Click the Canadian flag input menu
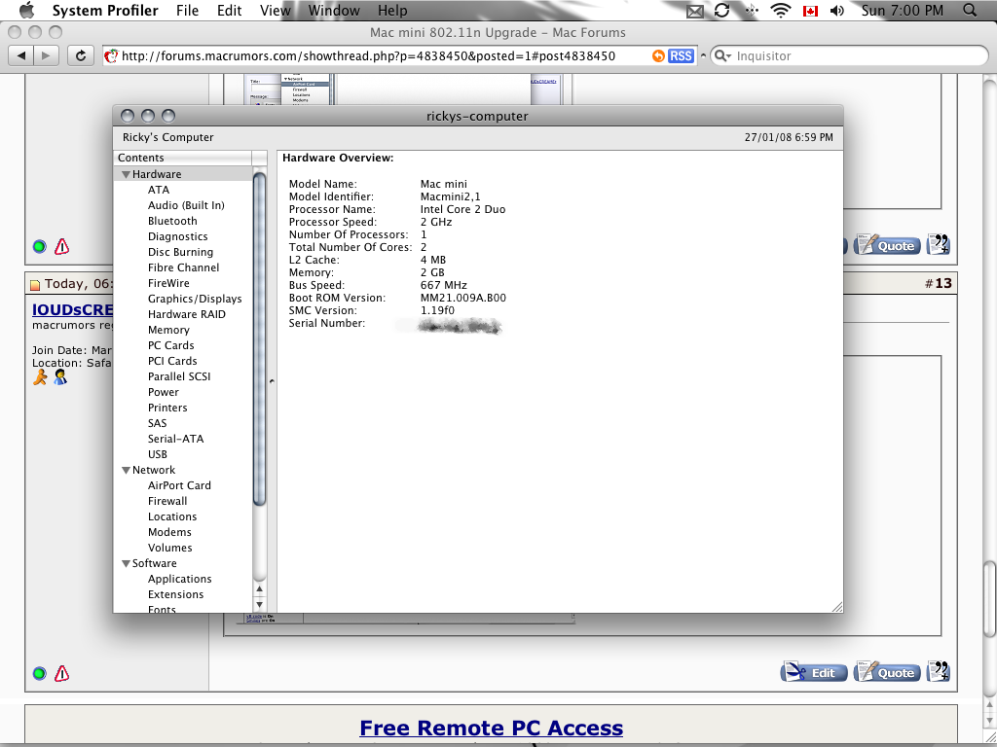 tap(810, 11)
